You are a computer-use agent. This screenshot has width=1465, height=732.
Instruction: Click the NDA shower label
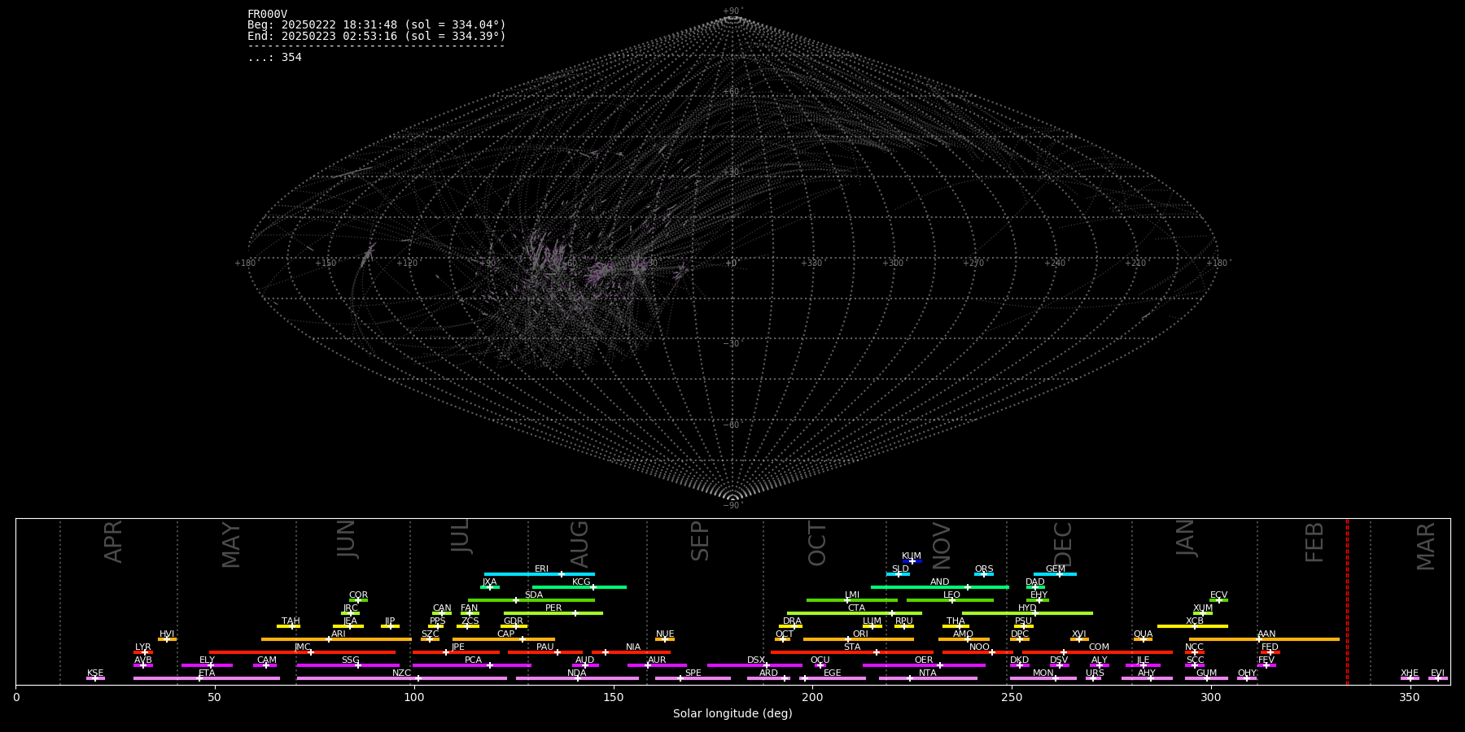point(577,673)
